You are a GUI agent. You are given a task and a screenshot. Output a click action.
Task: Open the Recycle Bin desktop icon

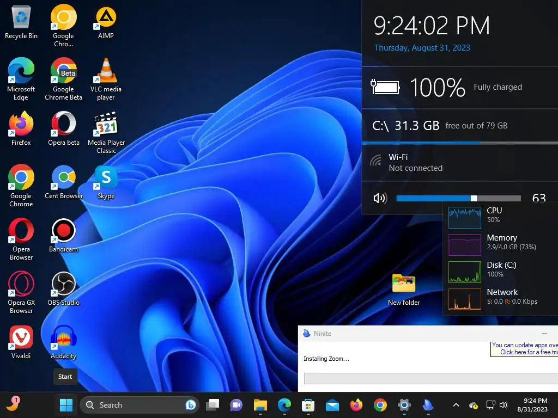(x=21, y=23)
